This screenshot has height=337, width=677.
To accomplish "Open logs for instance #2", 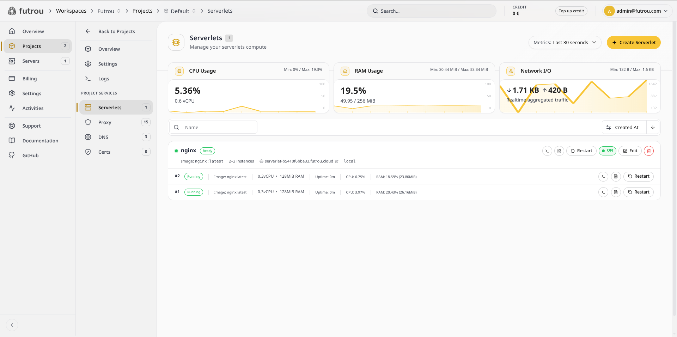I will [616, 177].
